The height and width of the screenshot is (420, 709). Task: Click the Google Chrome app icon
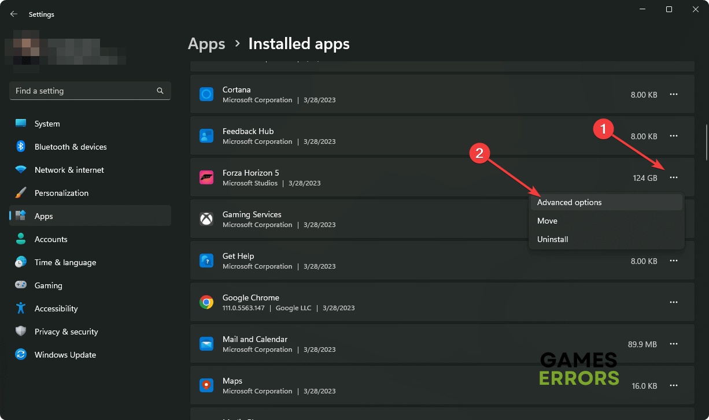[206, 302]
